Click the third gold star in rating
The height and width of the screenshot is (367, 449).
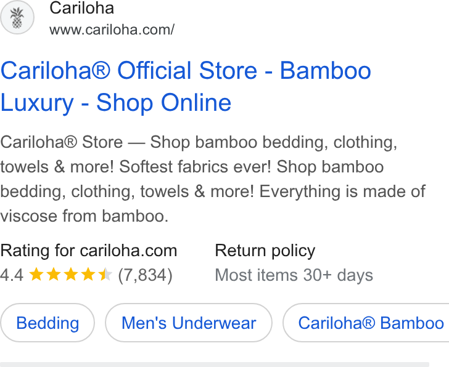click(x=71, y=275)
